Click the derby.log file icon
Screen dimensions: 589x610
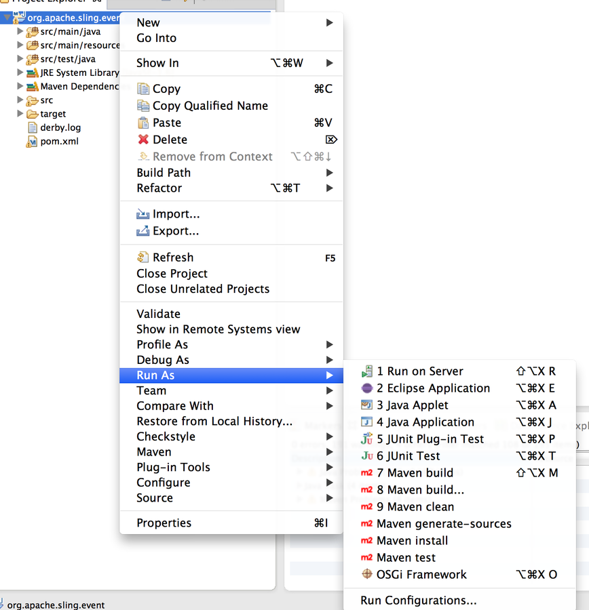[x=33, y=127]
